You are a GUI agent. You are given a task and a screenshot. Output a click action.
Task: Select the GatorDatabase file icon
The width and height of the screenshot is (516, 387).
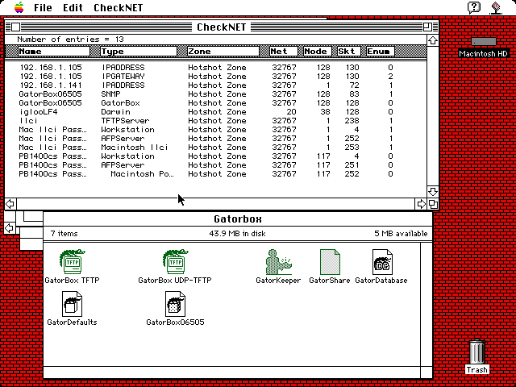tap(382, 262)
